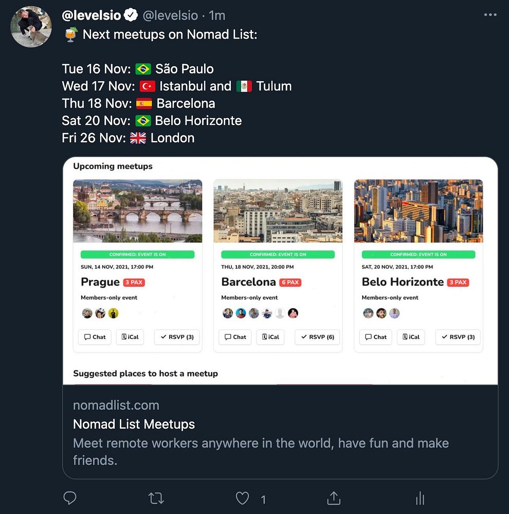Click the gray @levelsio handle
Image resolution: width=509 pixels, height=514 pixels.
click(x=170, y=15)
